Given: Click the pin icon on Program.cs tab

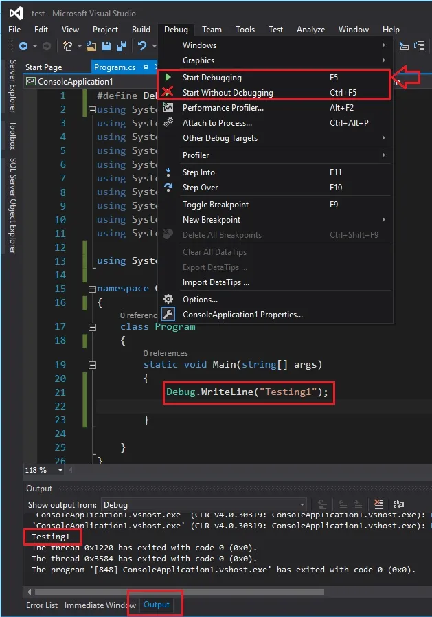Looking at the screenshot, I should (145, 67).
